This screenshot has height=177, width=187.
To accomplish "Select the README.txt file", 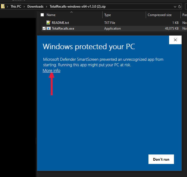I will point(60,23).
